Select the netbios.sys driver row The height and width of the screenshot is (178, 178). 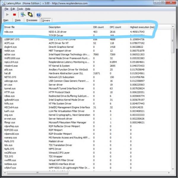click(x=87, y=164)
